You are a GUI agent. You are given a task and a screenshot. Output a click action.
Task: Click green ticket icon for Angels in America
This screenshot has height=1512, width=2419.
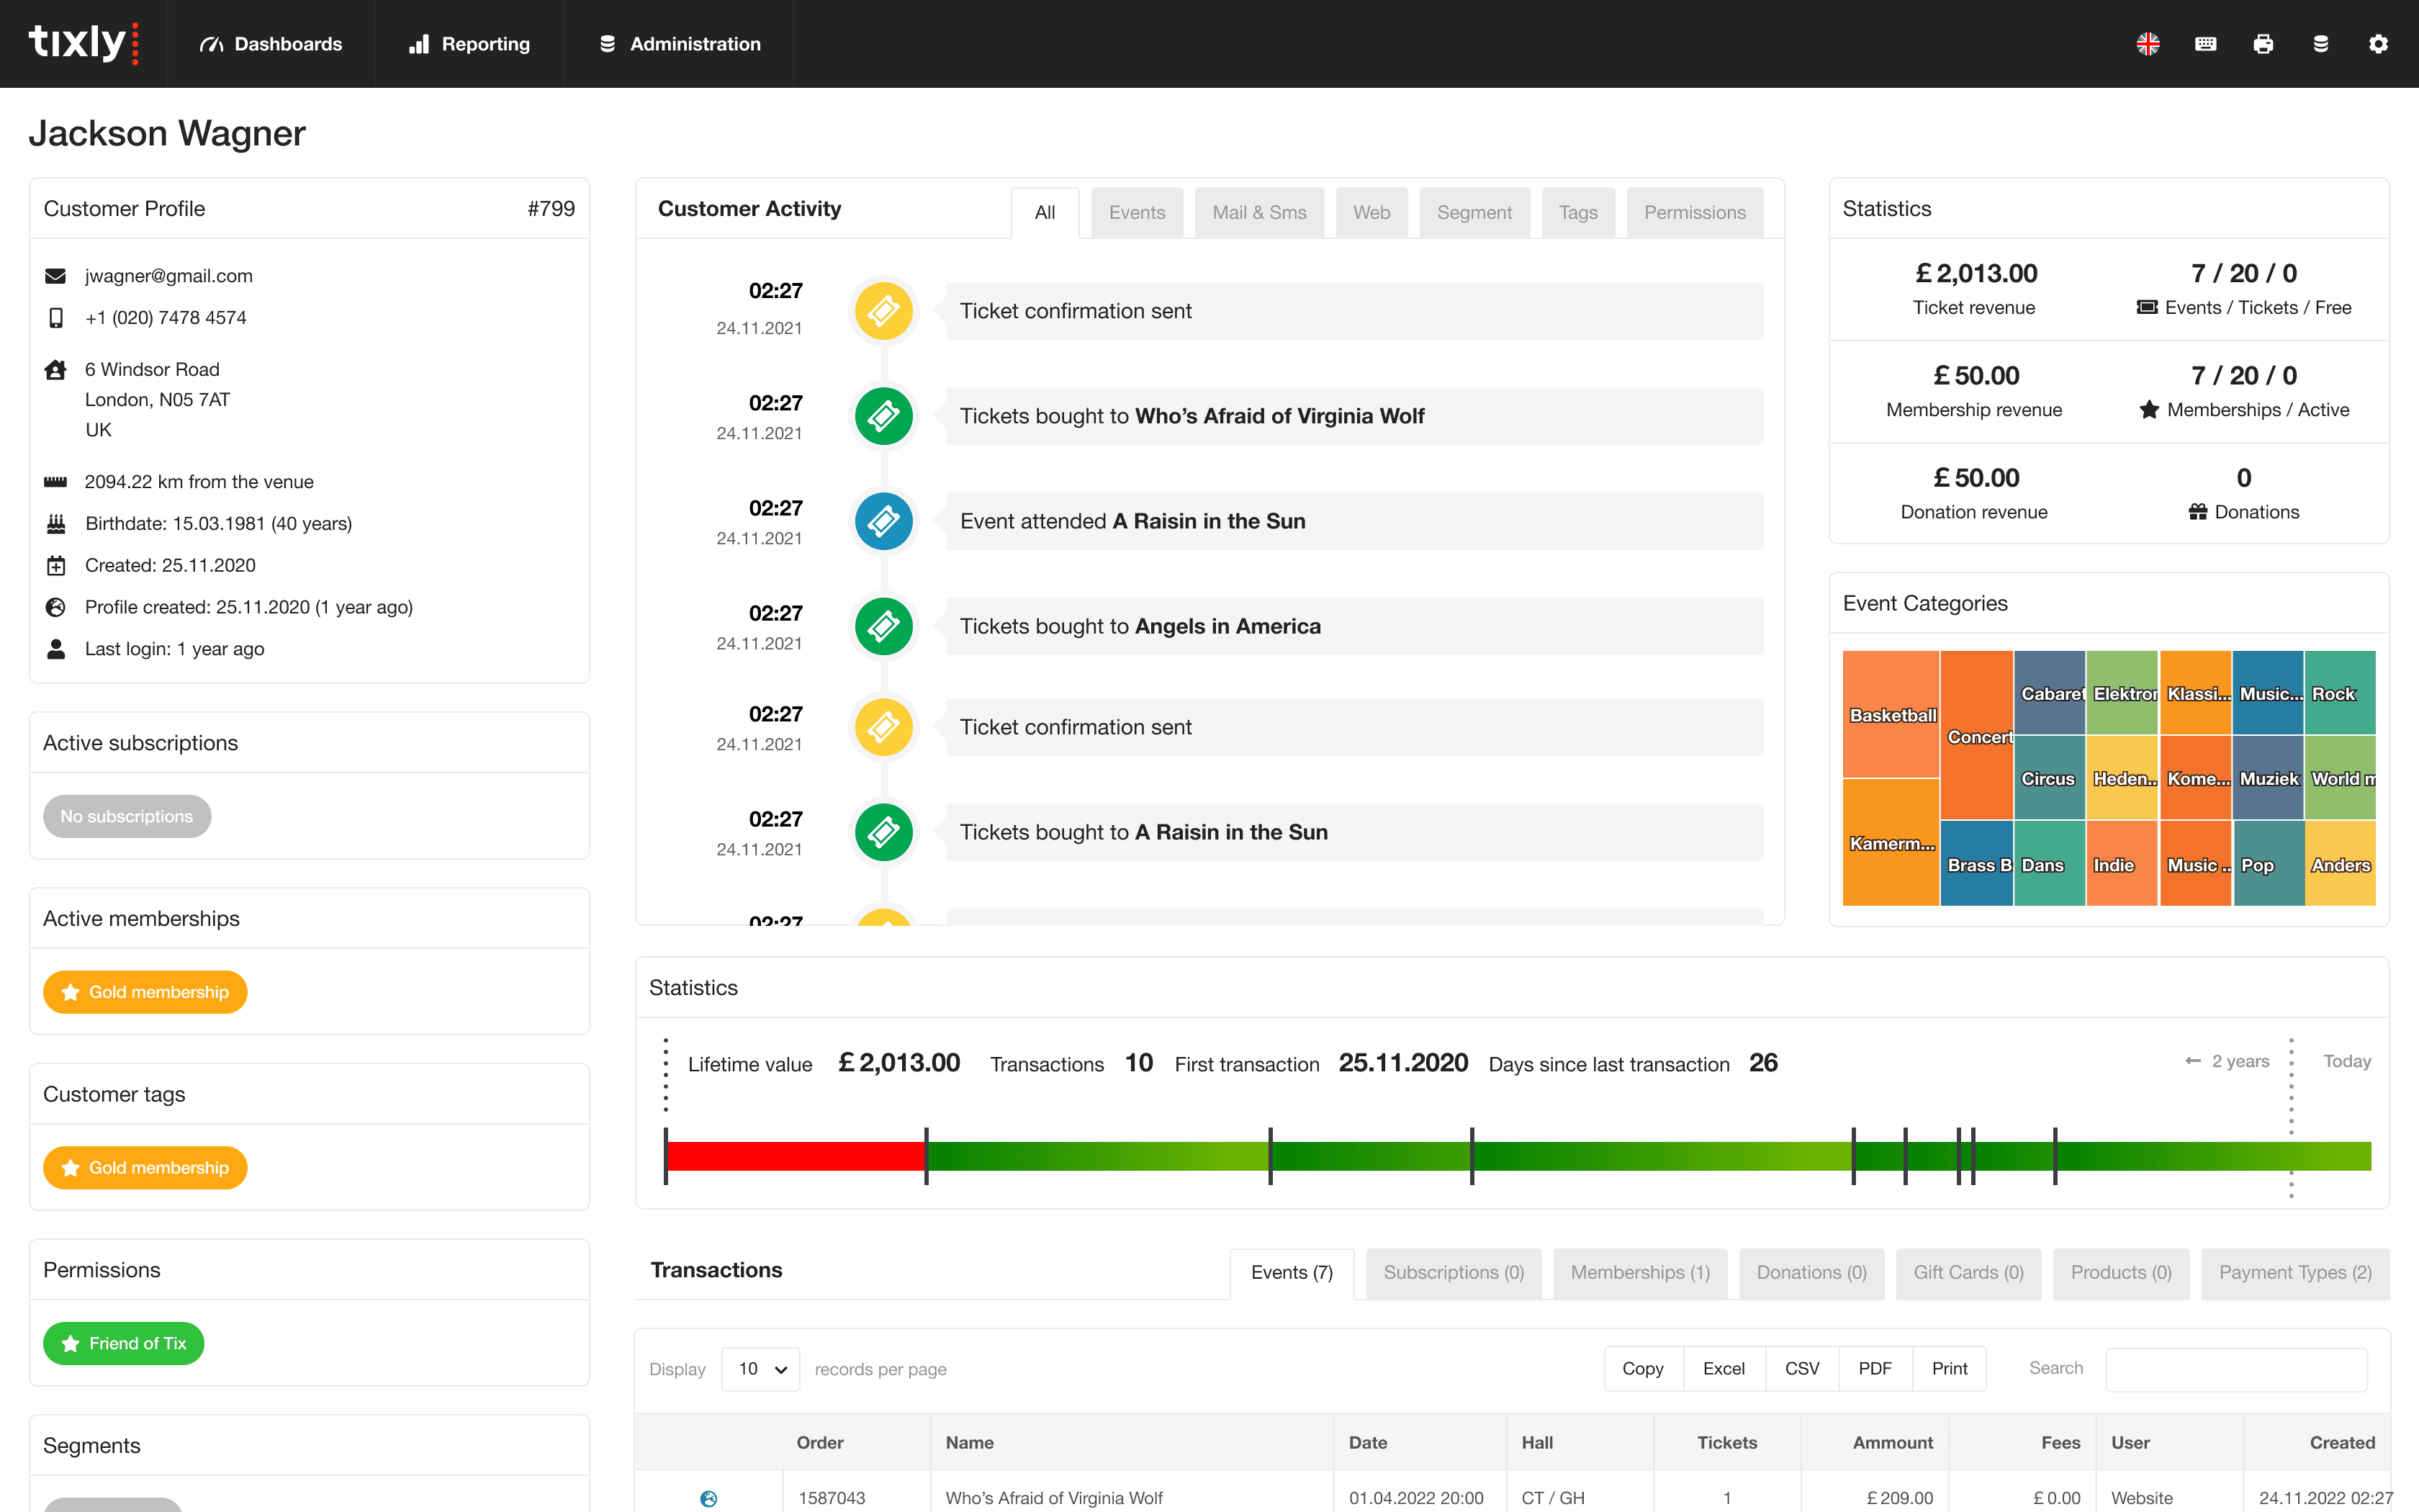(x=883, y=627)
